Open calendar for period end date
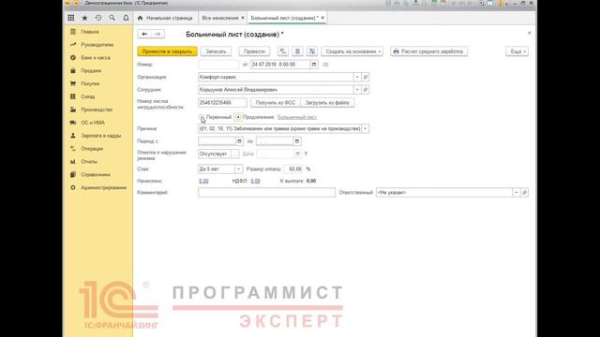Viewport: 600px width, 337px height. pyautogui.click(x=297, y=141)
